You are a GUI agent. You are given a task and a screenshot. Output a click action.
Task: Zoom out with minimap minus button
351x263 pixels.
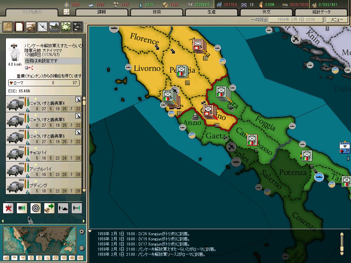[x=82, y=248]
